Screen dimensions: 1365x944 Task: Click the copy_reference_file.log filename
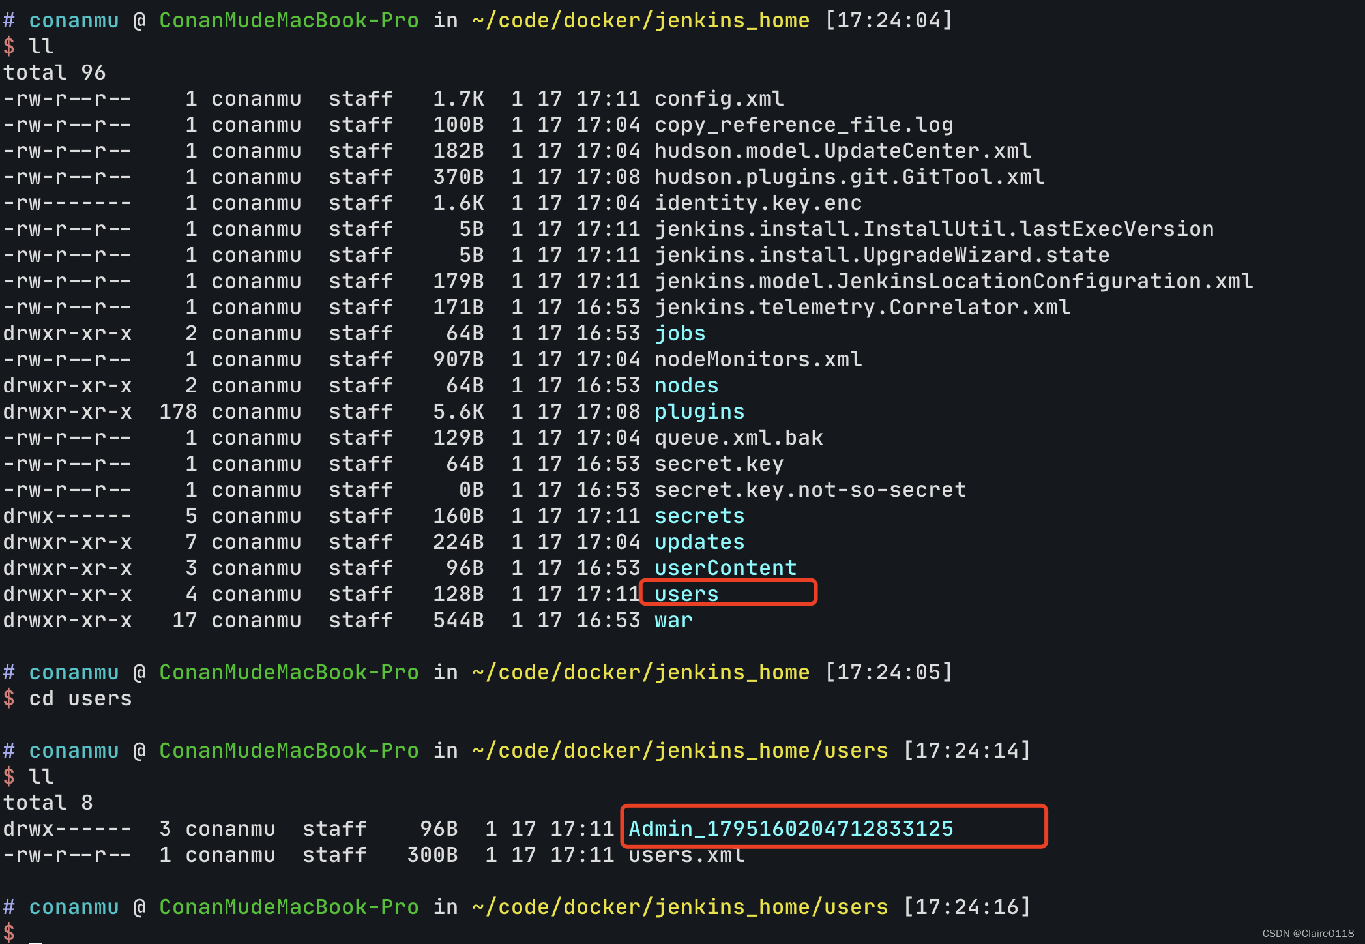tap(803, 125)
